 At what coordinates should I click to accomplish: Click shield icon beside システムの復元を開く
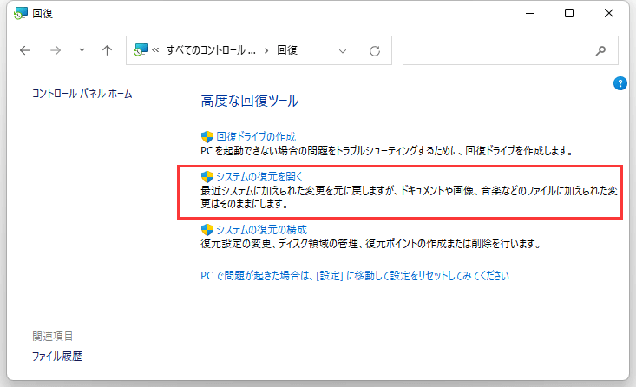(207, 176)
